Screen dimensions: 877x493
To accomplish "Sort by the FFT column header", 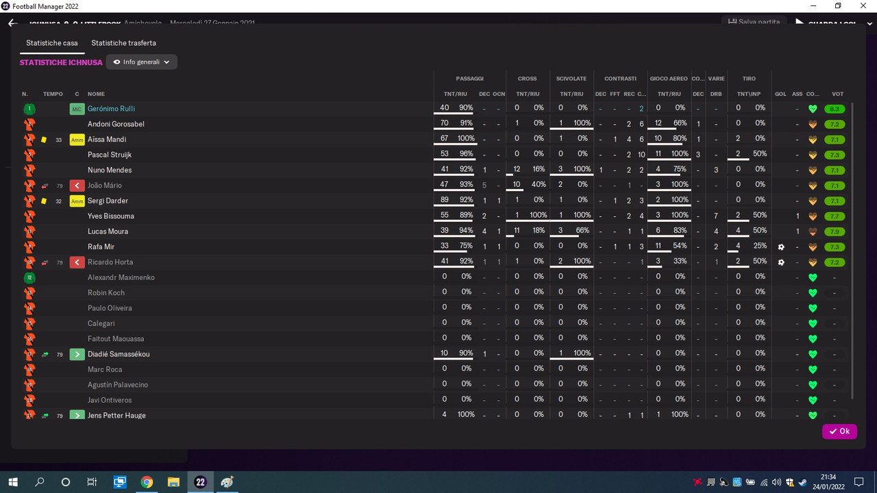I will point(615,94).
